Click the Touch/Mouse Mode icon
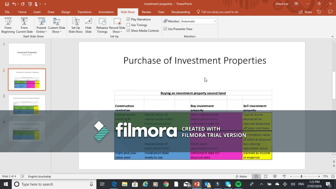This screenshot has width=336, height=189. tap(36, 4)
